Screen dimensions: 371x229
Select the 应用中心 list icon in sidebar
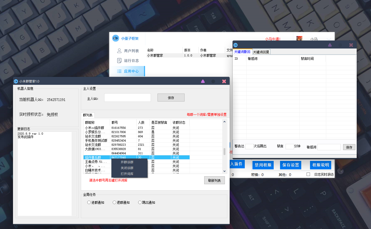click(x=119, y=71)
